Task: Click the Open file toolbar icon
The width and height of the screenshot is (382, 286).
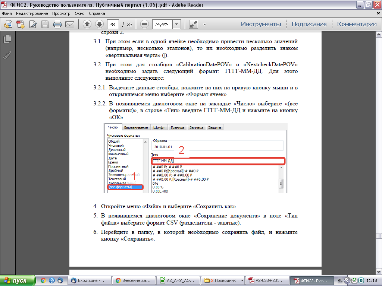Action: [9, 24]
